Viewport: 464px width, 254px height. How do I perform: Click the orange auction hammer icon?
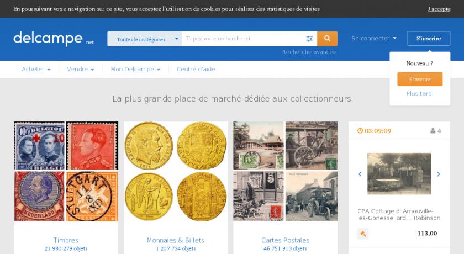click(x=363, y=234)
